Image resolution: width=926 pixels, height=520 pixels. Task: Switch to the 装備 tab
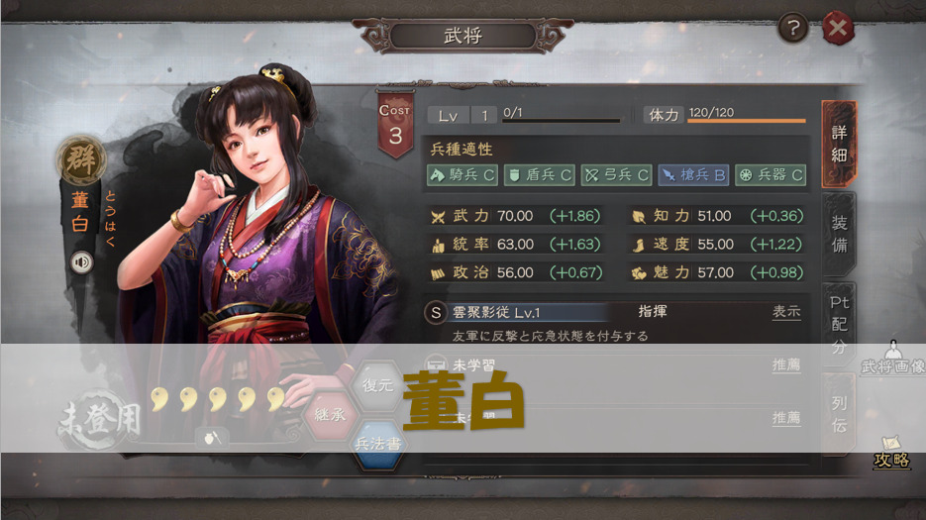click(x=839, y=234)
